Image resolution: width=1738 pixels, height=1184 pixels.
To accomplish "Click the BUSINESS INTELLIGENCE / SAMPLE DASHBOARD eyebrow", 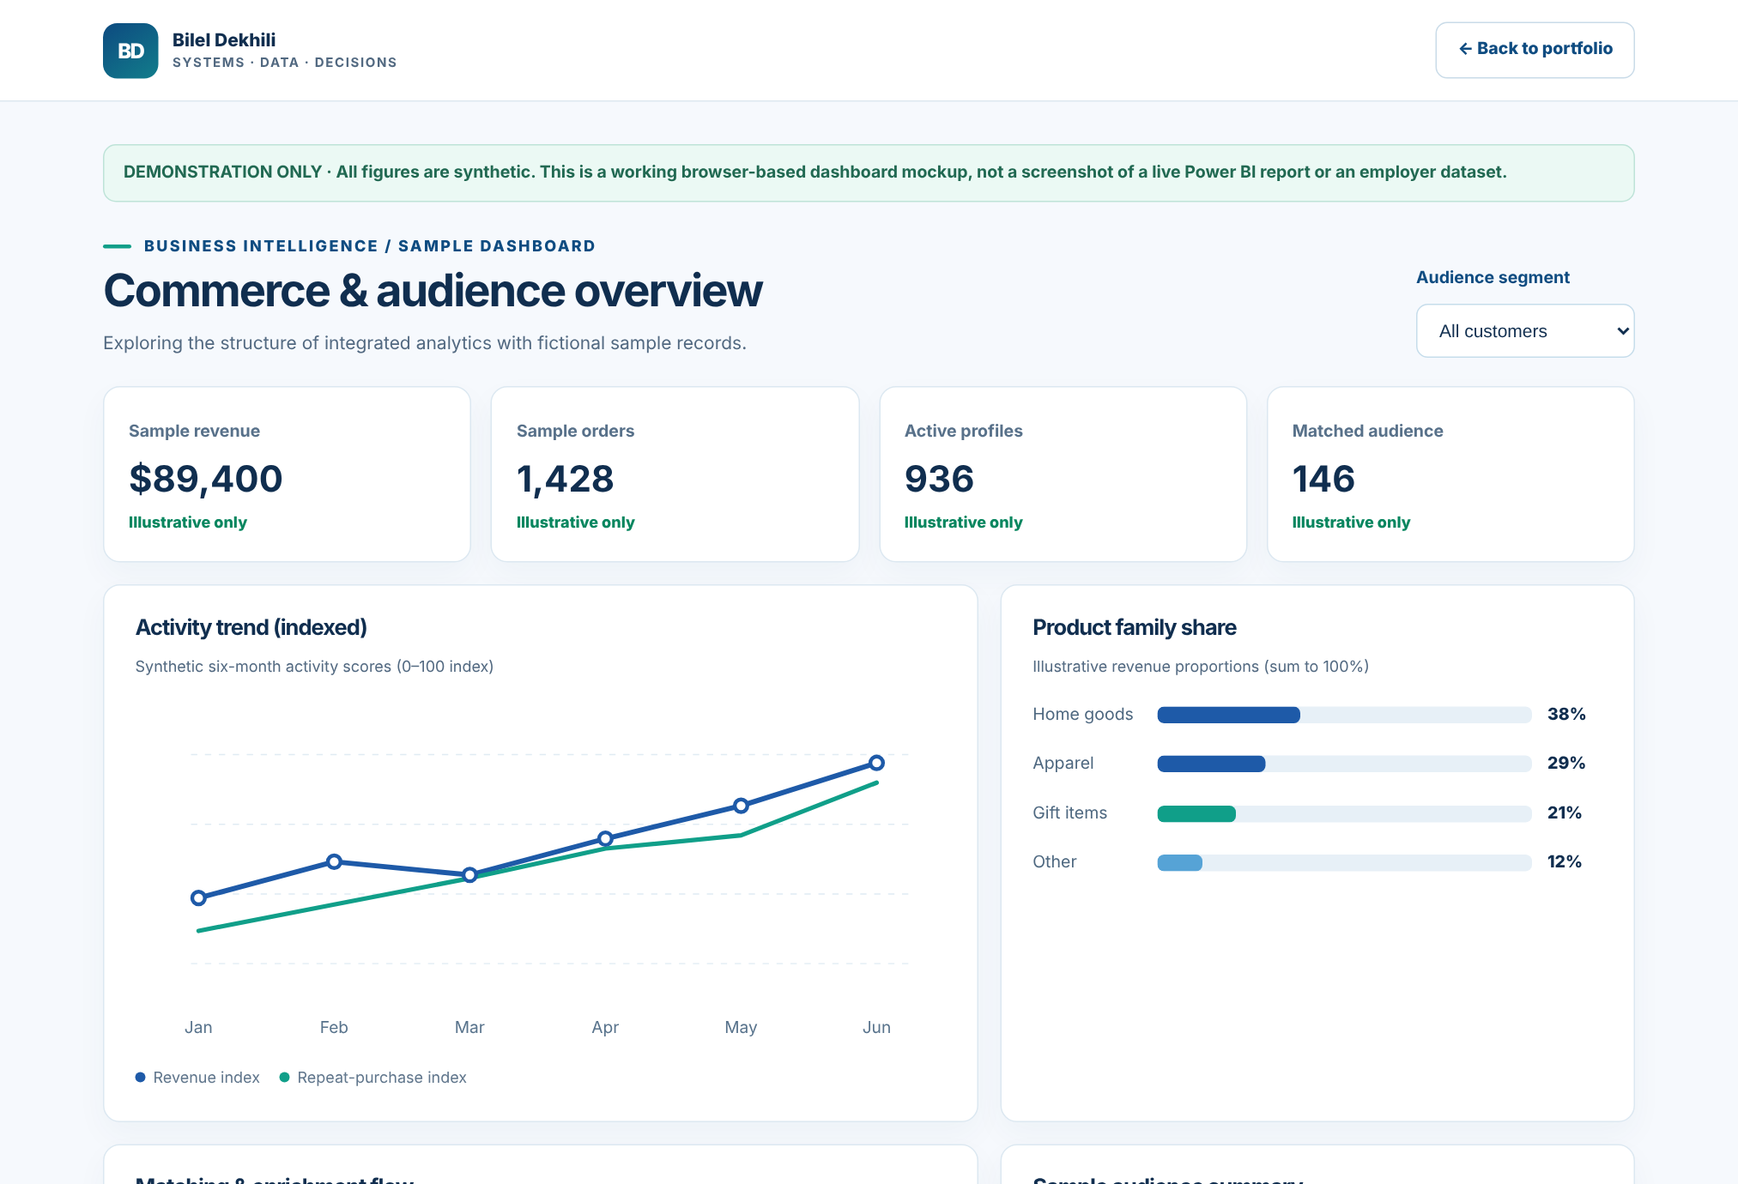I will tap(369, 246).
